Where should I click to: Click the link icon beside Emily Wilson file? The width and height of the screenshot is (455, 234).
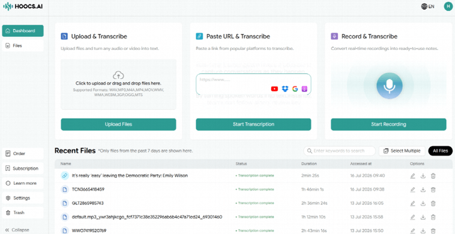64,175
